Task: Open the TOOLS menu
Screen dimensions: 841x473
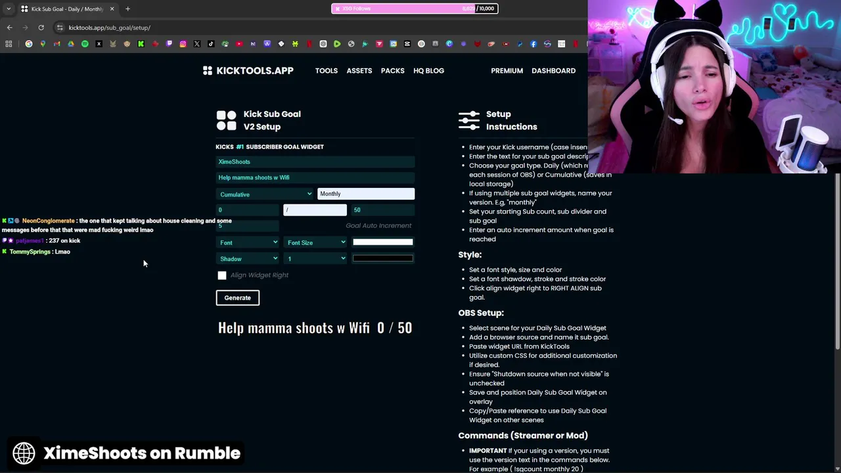Action: coord(327,70)
